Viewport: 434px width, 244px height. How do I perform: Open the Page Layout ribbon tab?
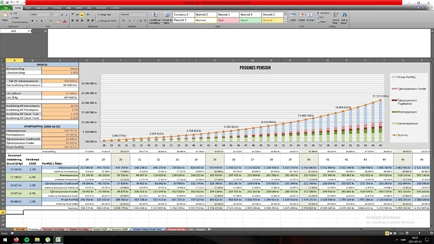[x=42, y=8]
